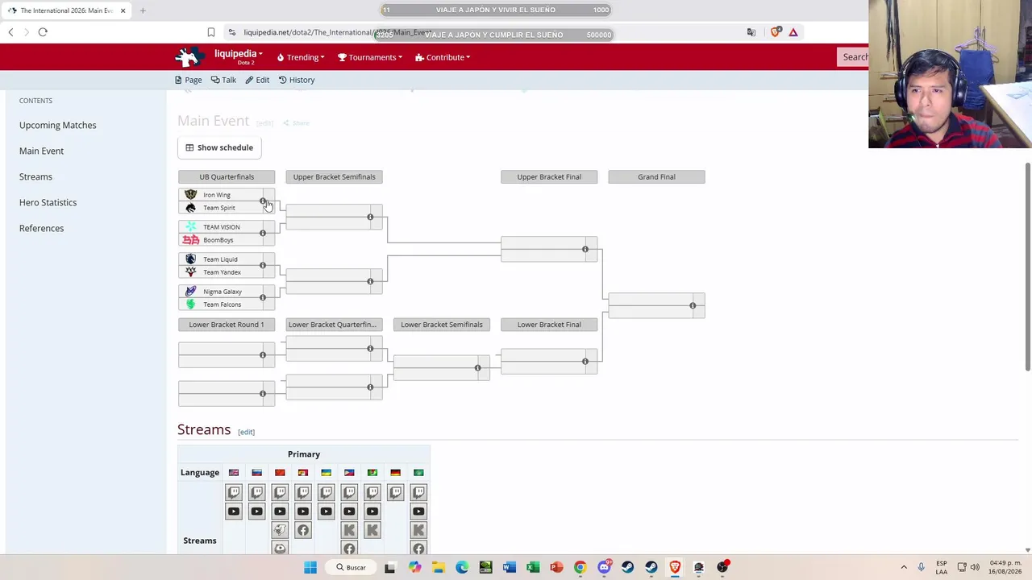Open the Windows Start menu
The width and height of the screenshot is (1032, 580).
click(x=310, y=567)
